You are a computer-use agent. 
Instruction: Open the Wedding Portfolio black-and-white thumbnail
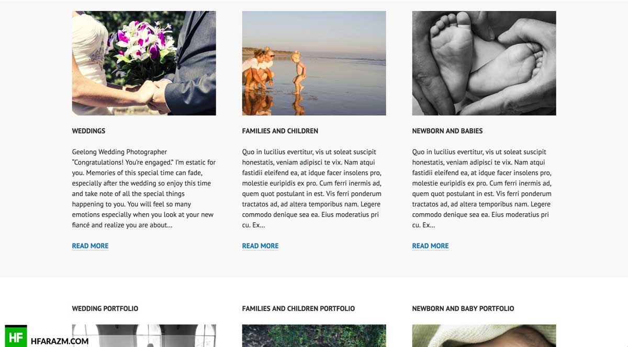[144, 336]
